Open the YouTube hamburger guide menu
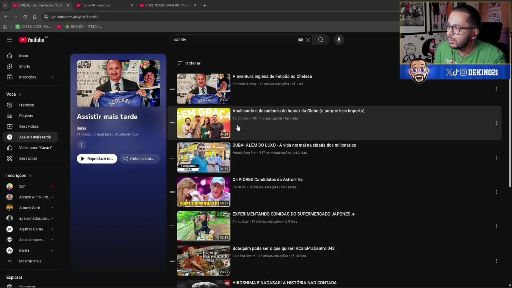Viewport: 512px width, 288px height. coord(10,40)
